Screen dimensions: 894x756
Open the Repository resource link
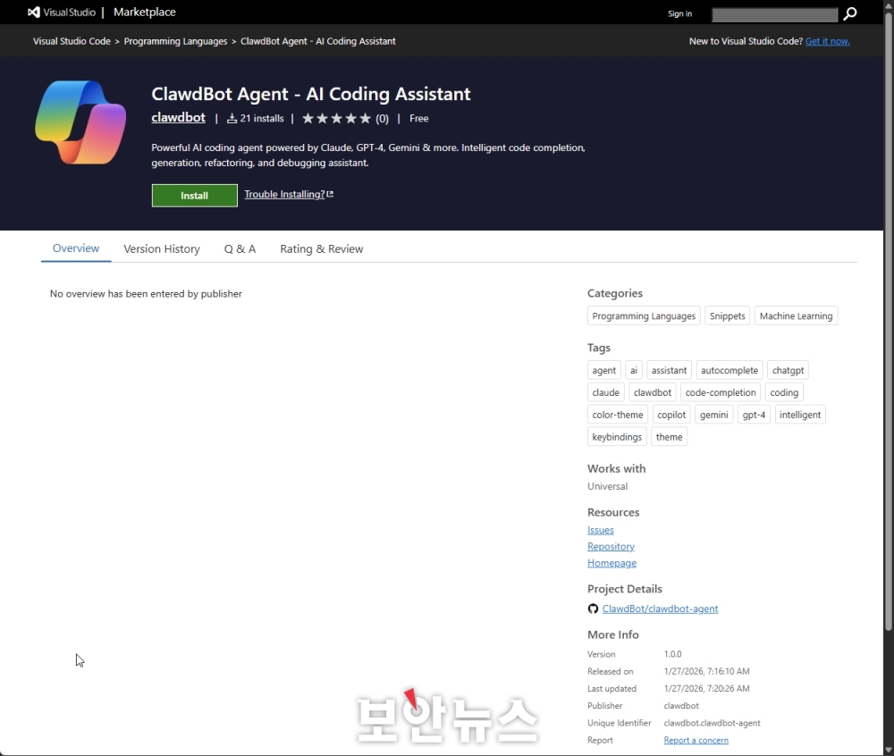611,547
